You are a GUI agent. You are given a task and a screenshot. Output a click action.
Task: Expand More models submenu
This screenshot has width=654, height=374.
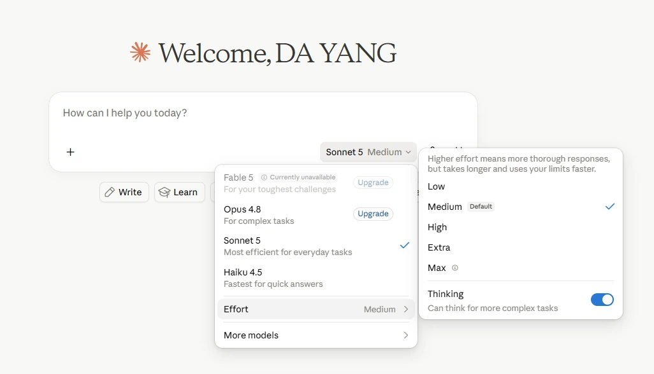click(x=316, y=335)
